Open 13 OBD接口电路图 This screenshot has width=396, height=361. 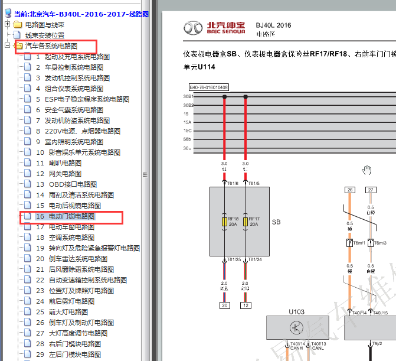coord(66,184)
